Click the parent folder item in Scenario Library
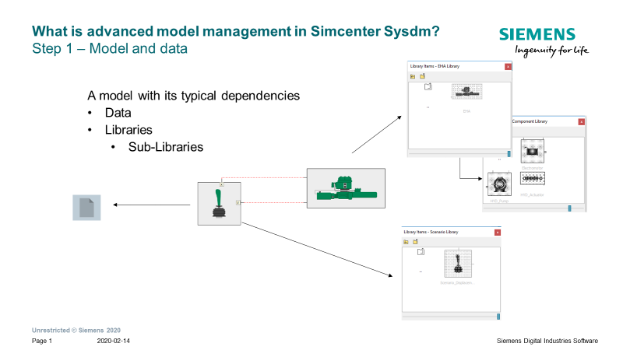This screenshot has height=350, width=623. [421, 251]
